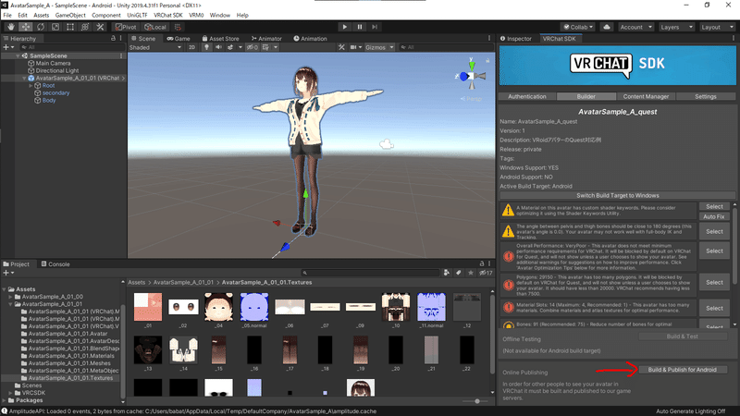Image resolution: width=740 pixels, height=416 pixels.
Task: Switch to the Game tab
Action: coord(179,39)
